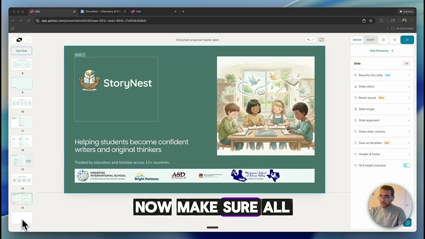Expand the Slide colors section
The height and width of the screenshot is (239, 425).
tap(382, 87)
